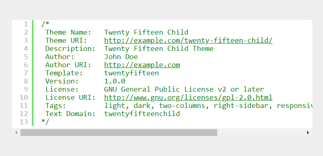Image resolution: width=323 pixels, height=156 pixels.
Task: Click the scrollbar's left arrow
Action: (16, 133)
